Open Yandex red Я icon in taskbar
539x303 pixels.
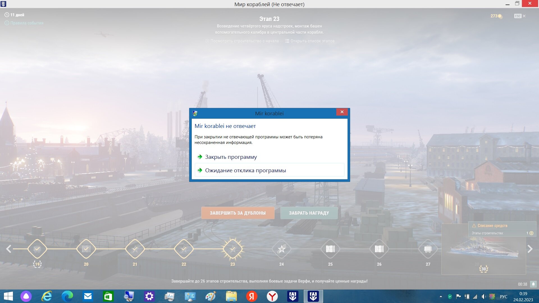252,296
